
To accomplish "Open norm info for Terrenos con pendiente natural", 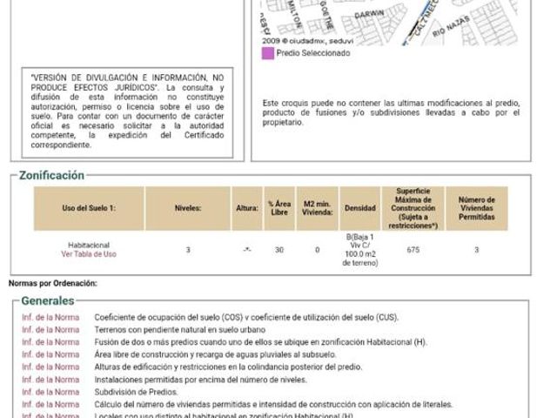I will [50, 330].
